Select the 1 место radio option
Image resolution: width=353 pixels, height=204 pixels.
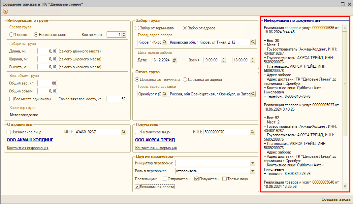pos(11,35)
